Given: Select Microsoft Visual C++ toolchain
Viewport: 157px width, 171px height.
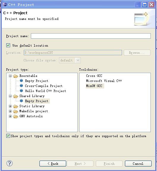Looking at the screenshot, I should [x=104, y=81].
